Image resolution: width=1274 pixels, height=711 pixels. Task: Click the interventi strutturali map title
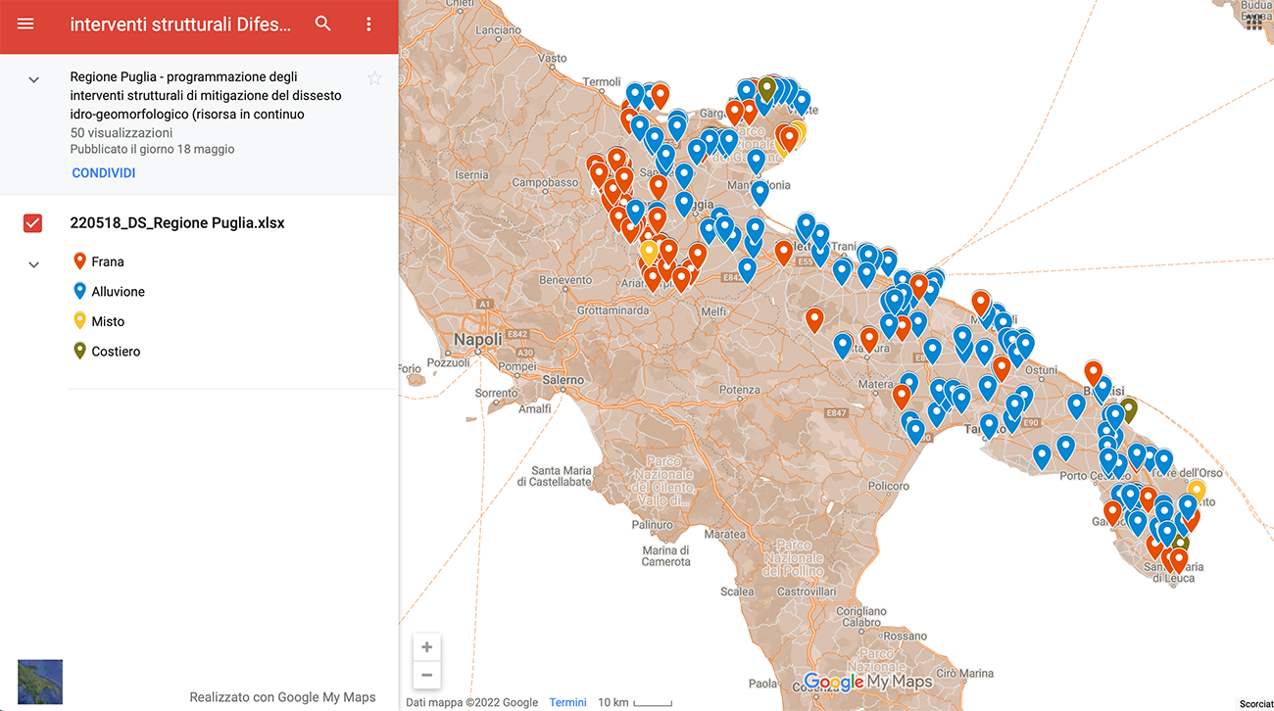[180, 24]
